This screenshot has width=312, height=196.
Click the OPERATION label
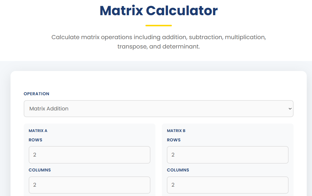point(36,94)
